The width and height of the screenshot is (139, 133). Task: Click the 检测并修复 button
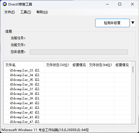[112, 23]
